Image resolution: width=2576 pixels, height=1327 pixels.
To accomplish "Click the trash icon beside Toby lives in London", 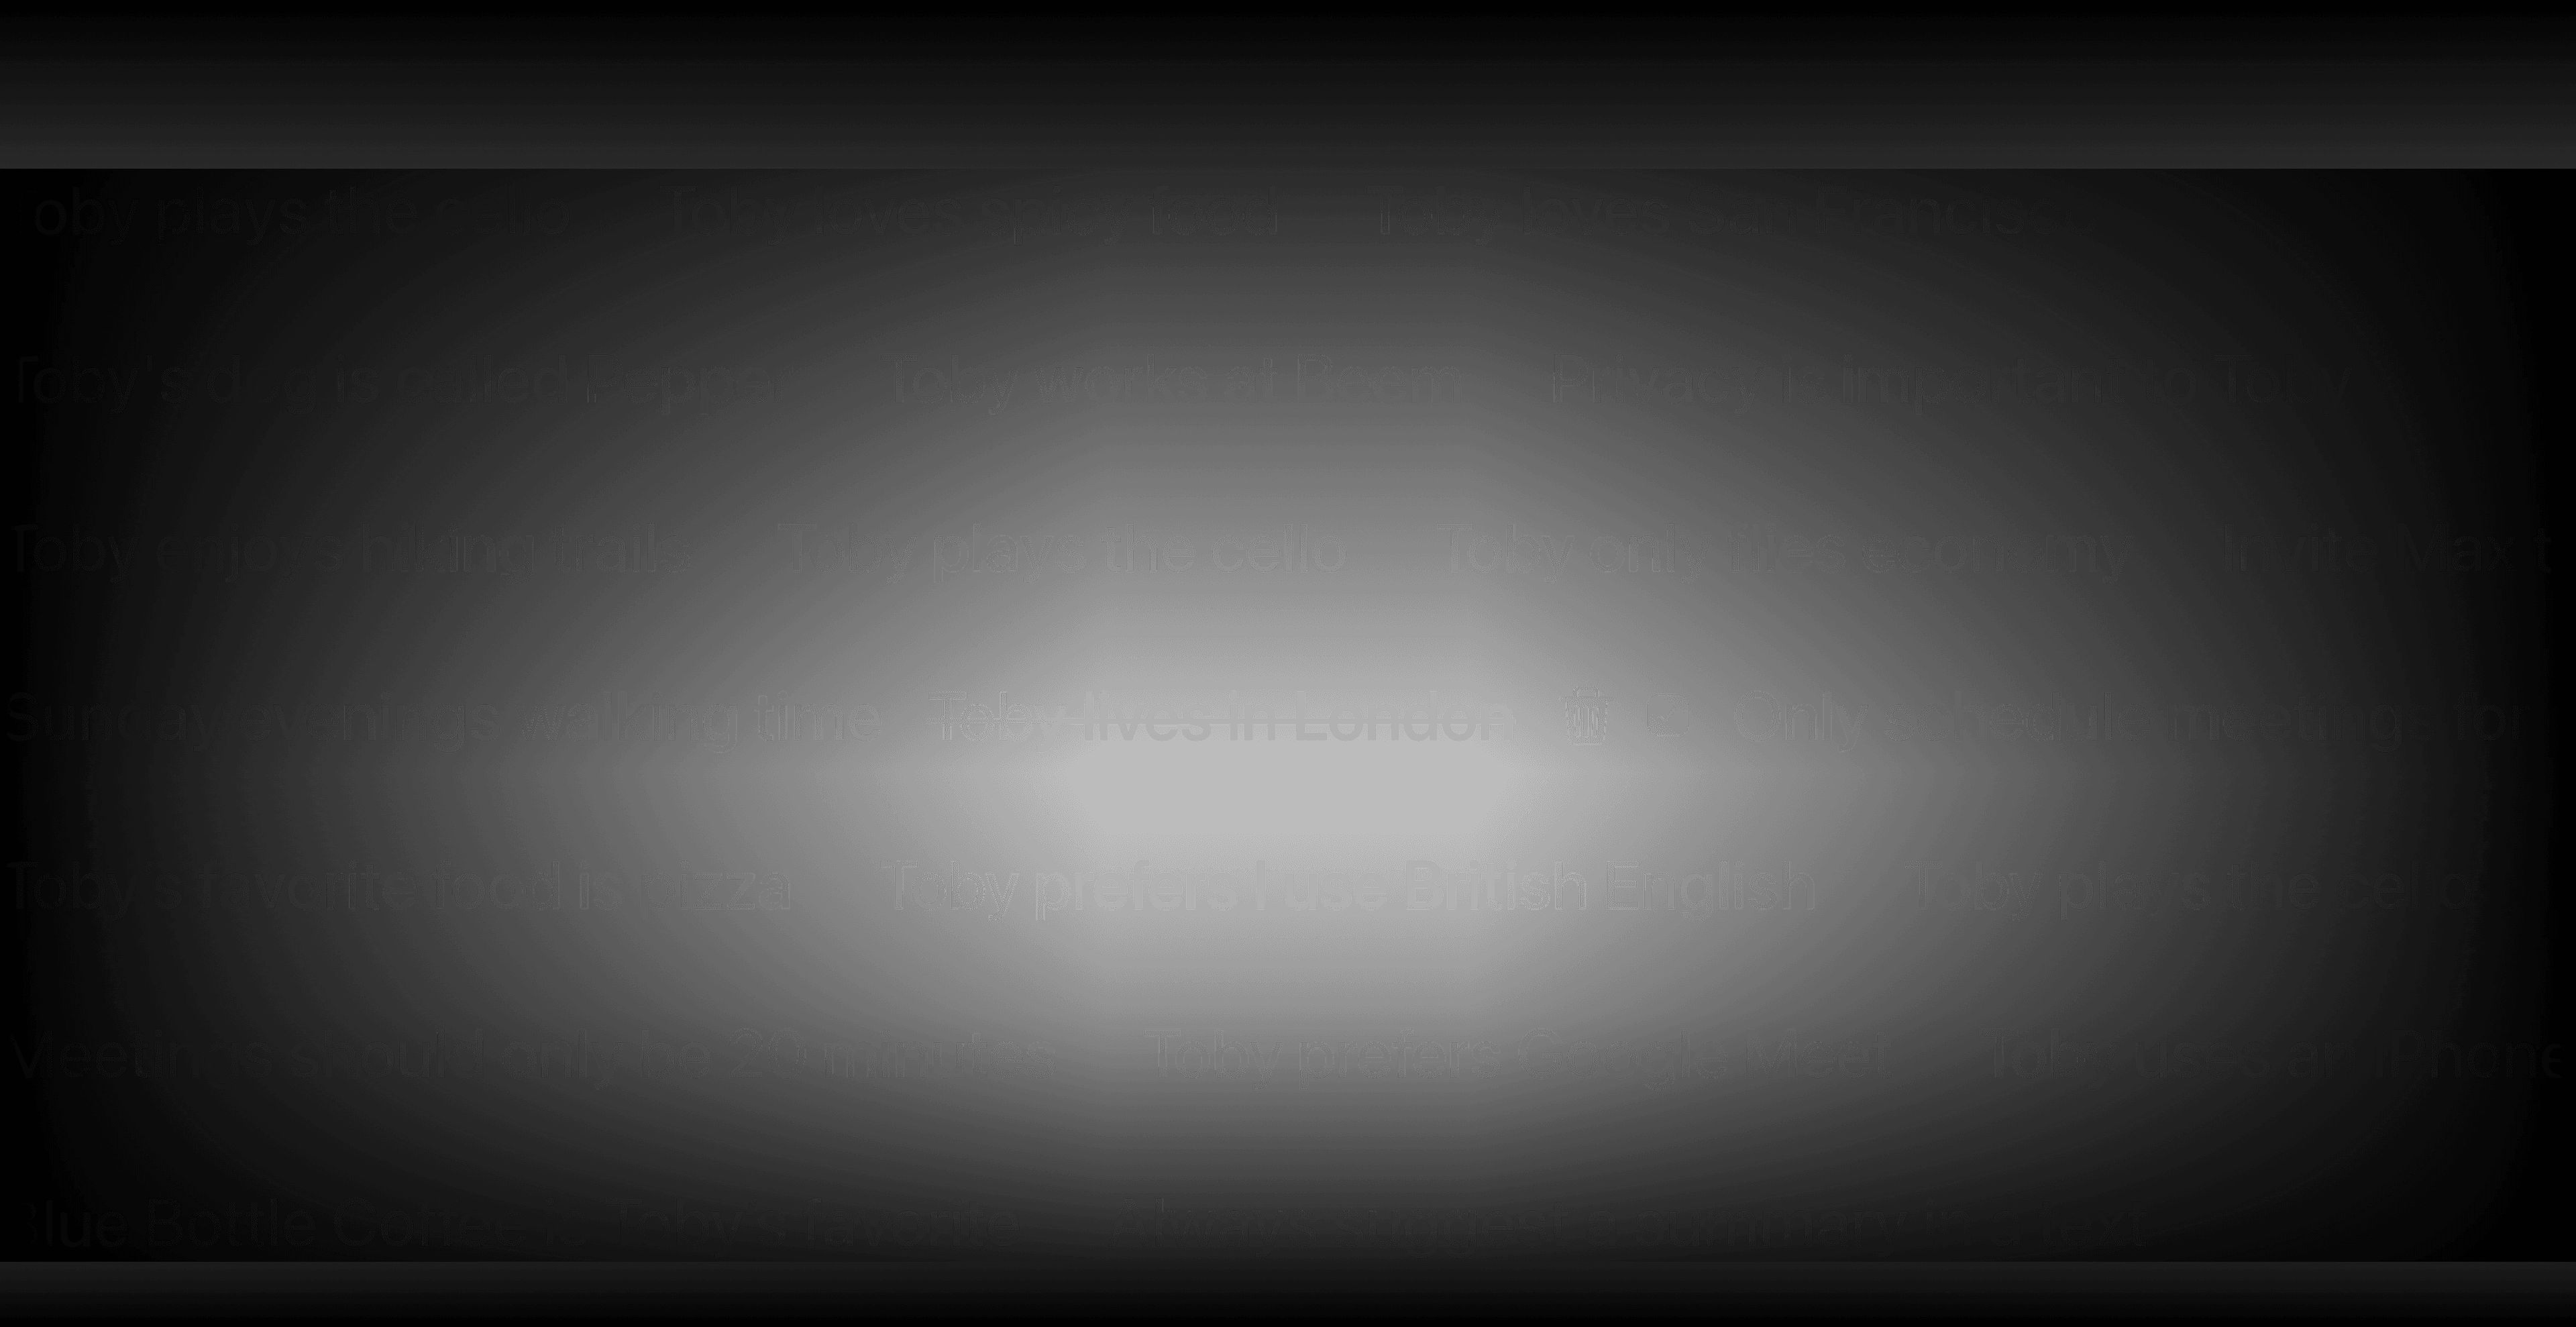I will point(1585,716).
